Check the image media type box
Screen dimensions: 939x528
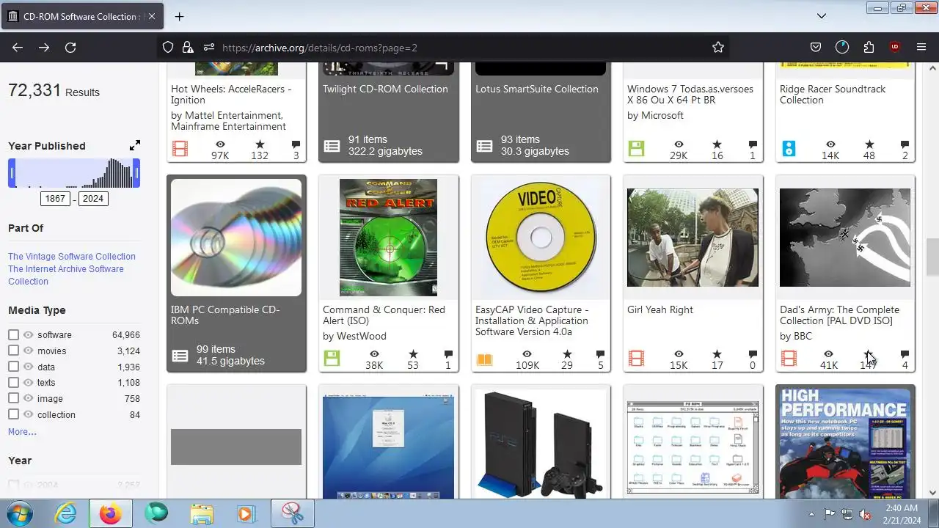(x=13, y=398)
